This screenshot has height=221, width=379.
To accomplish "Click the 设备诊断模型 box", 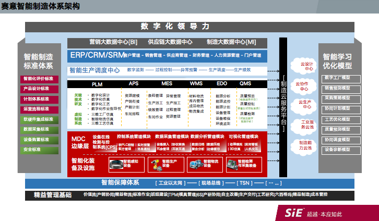I will pos(338,150).
